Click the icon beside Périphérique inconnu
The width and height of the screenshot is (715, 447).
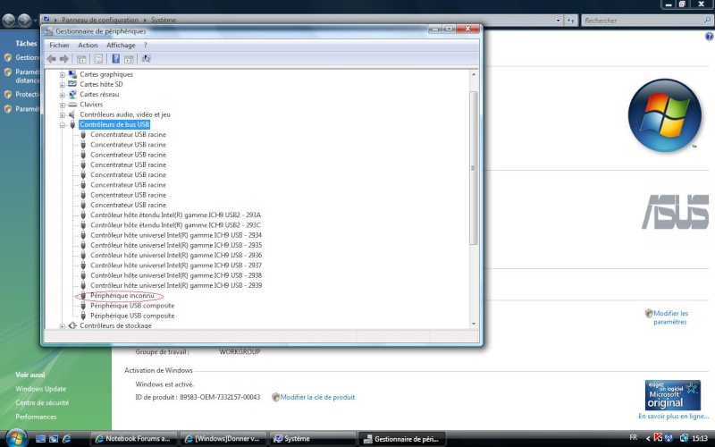coord(83,296)
